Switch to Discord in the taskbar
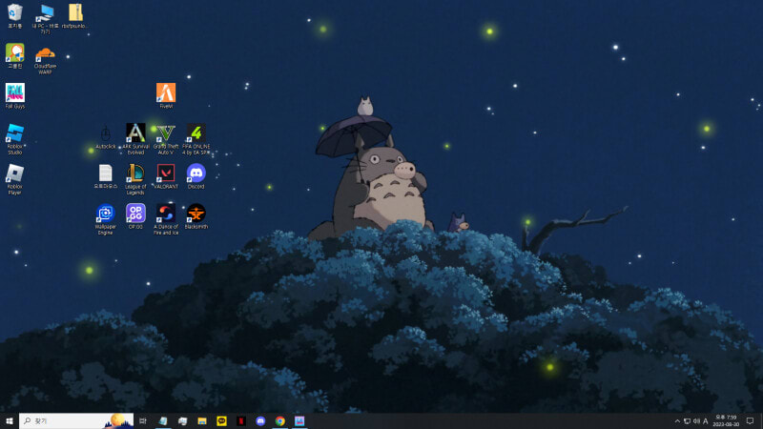Screen dimensions: 763x429 [x=260, y=421]
